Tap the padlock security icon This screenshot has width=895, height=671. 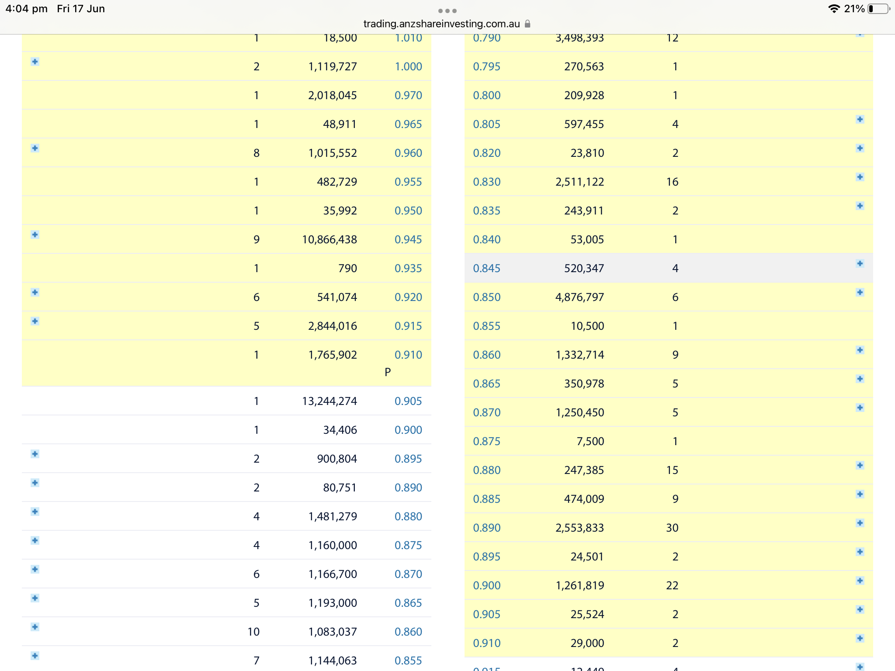[x=527, y=24]
